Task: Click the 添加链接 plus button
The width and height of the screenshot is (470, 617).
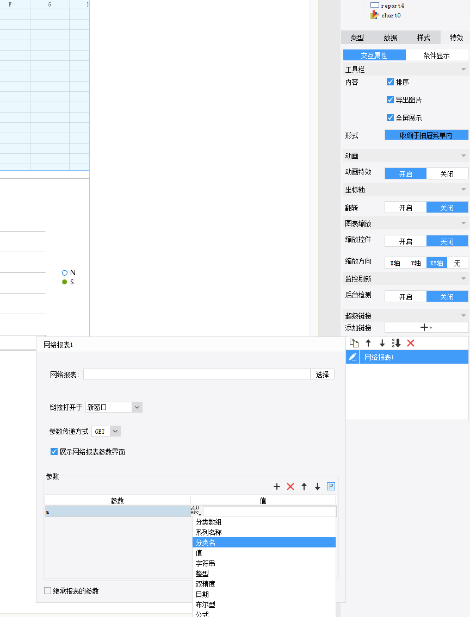Action: [x=426, y=327]
